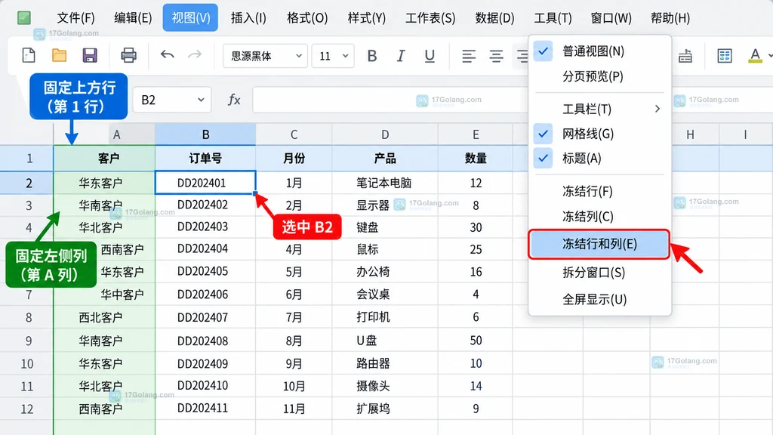Click cell 笔记本电脑
Viewport: 773px width, 435px height.
coord(385,183)
